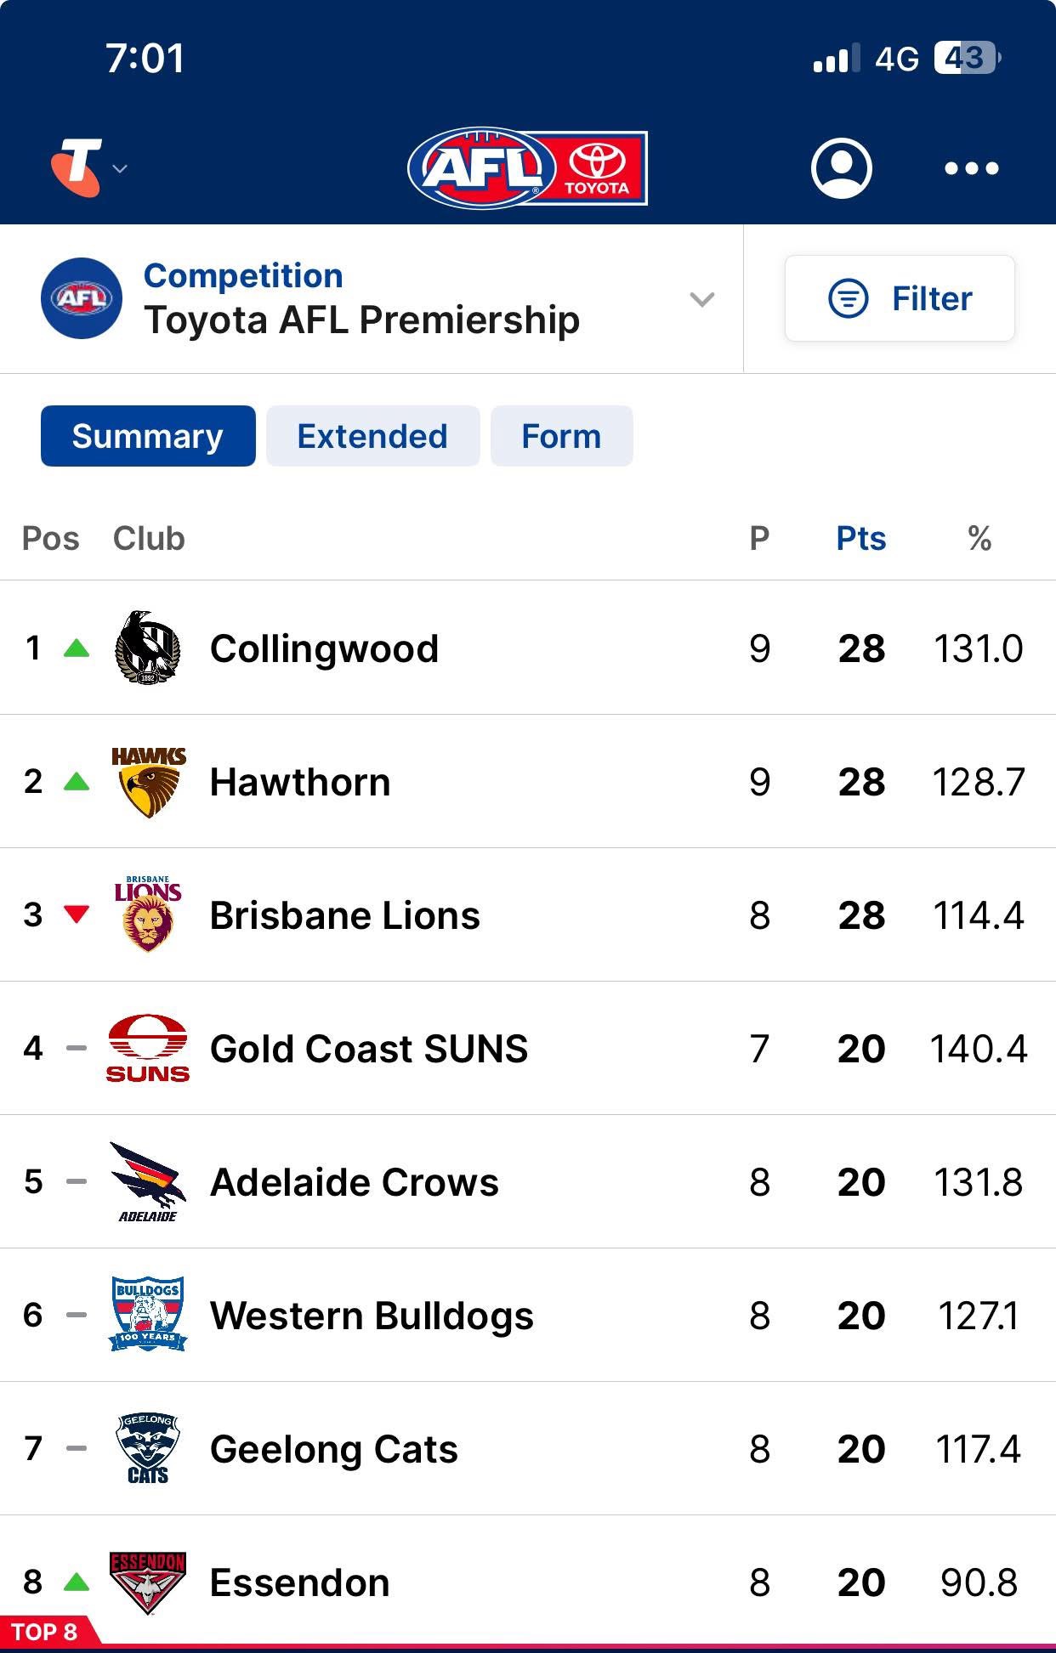The height and width of the screenshot is (1653, 1056).
Task: Tap the Telstra logo icon
Action: tap(77, 167)
